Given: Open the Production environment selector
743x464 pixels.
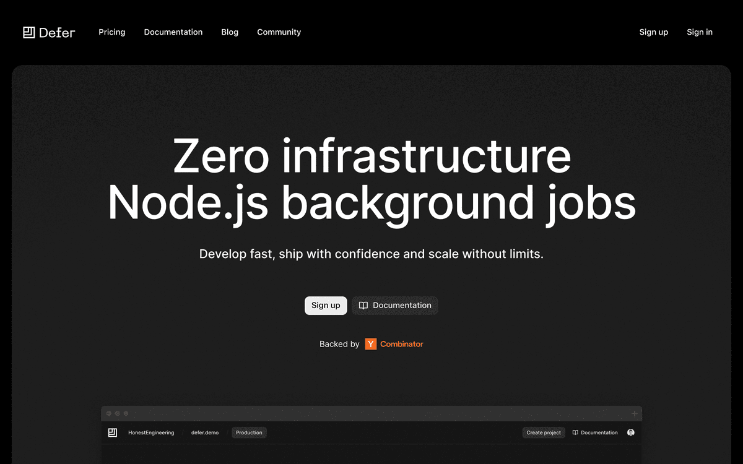Looking at the screenshot, I should pyautogui.click(x=249, y=432).
